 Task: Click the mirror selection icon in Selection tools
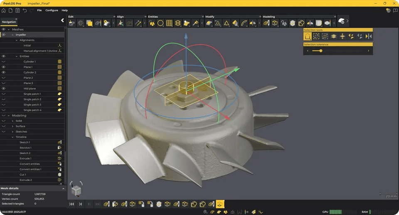point(369,36)
